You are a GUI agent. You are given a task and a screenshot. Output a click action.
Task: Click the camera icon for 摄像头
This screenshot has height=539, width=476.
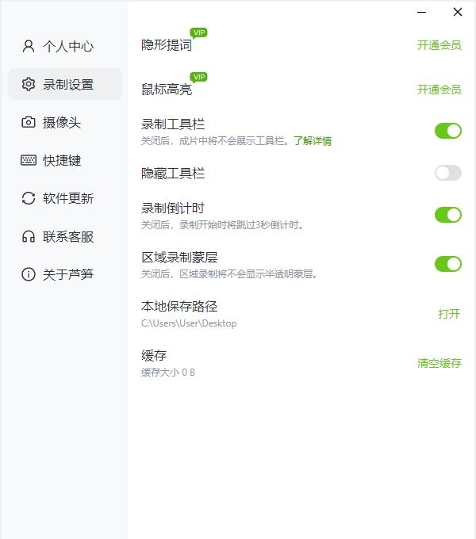point(29,122)
